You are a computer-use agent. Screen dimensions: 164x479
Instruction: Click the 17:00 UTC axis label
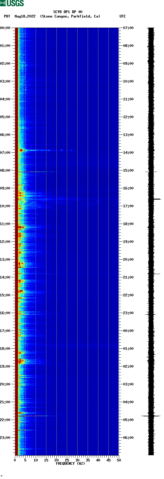pyautogui.click(x=128, y=206)
